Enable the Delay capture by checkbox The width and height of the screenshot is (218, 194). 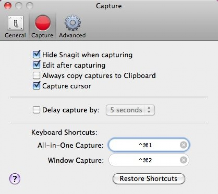(x=37, y=110)
